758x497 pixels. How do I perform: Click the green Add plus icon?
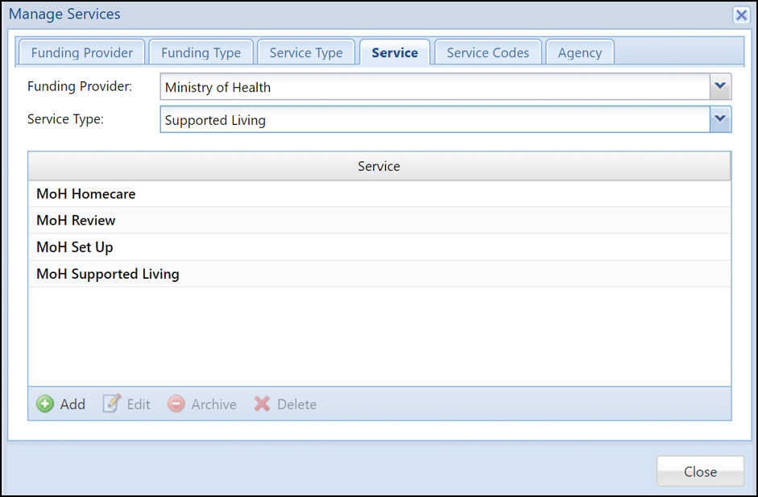[45, 404]
